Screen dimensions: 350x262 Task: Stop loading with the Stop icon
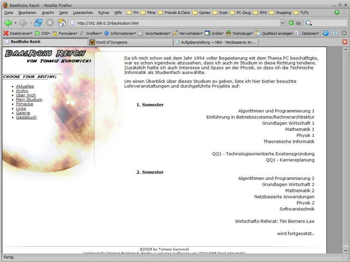[x=50, y=23]
